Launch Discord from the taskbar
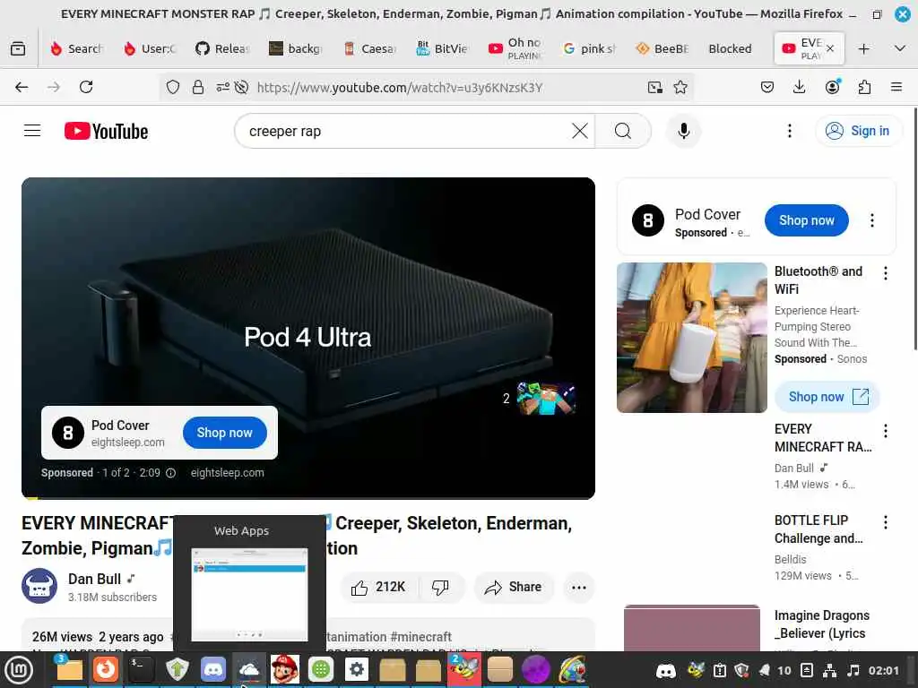Viewport: 918px width, 688px height. 213,670
